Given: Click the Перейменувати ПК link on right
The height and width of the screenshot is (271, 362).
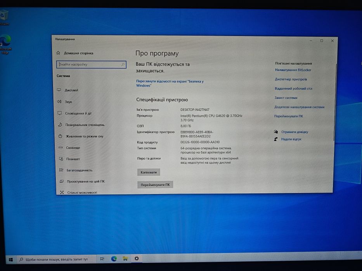Looking at the screenshot, I should pos(289,116).
